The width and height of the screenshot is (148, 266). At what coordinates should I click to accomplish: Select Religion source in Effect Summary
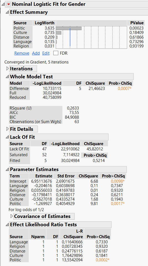(x=21, y=46)
